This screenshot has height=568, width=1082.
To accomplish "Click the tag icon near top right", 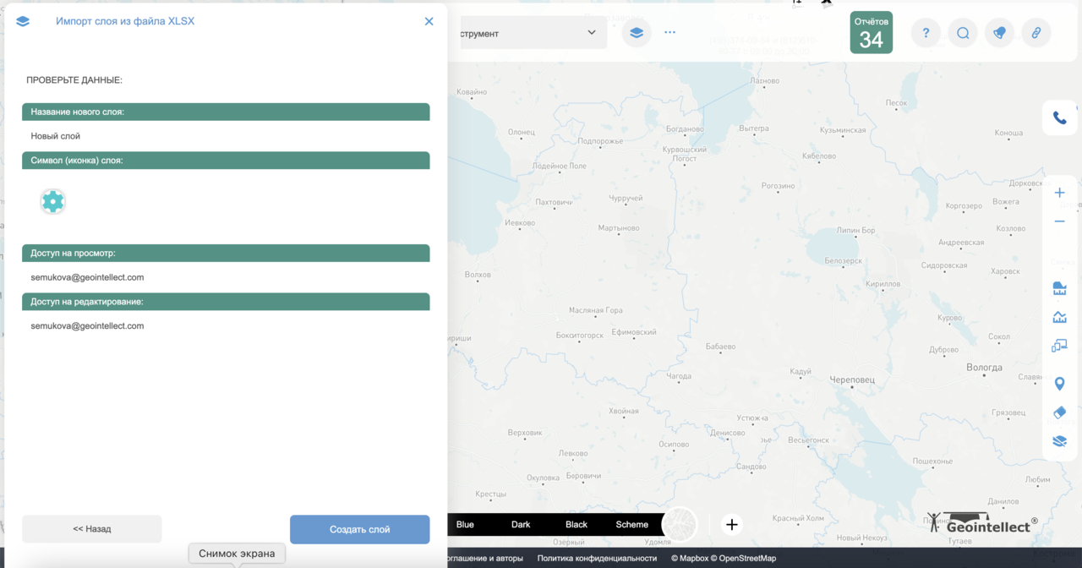I will click(999, 32).
